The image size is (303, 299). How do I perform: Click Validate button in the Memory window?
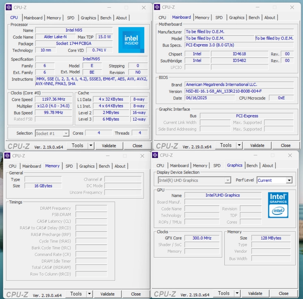pos(107,294)
